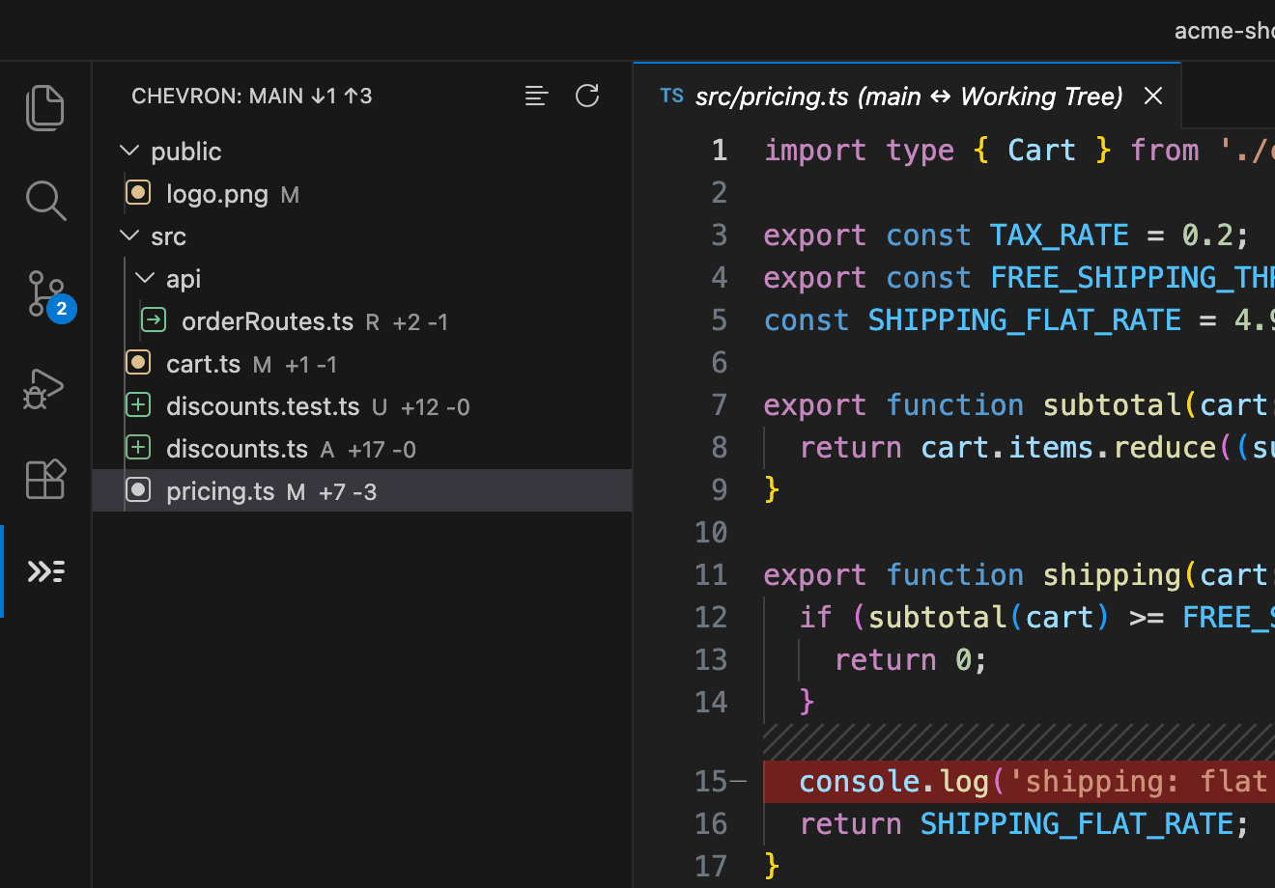Click the deleted console.log line
The image size is (1275, 888).
pos(1019,782)
